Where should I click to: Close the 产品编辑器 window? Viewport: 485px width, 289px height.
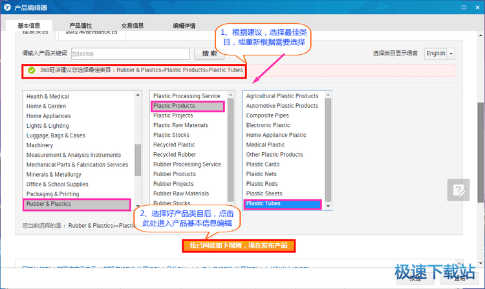[477, 7]
